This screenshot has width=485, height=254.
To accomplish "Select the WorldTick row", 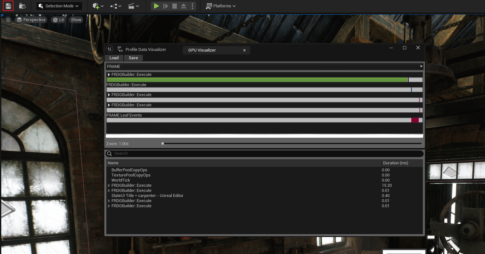I will tap(265, 180).
